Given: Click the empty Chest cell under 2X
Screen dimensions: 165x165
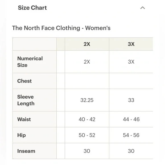Looking at the screenshot, I should pos(87,81).
